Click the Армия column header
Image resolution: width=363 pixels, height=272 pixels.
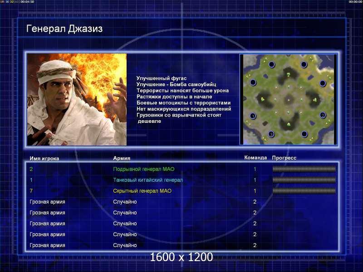click(x=122, y=158)
